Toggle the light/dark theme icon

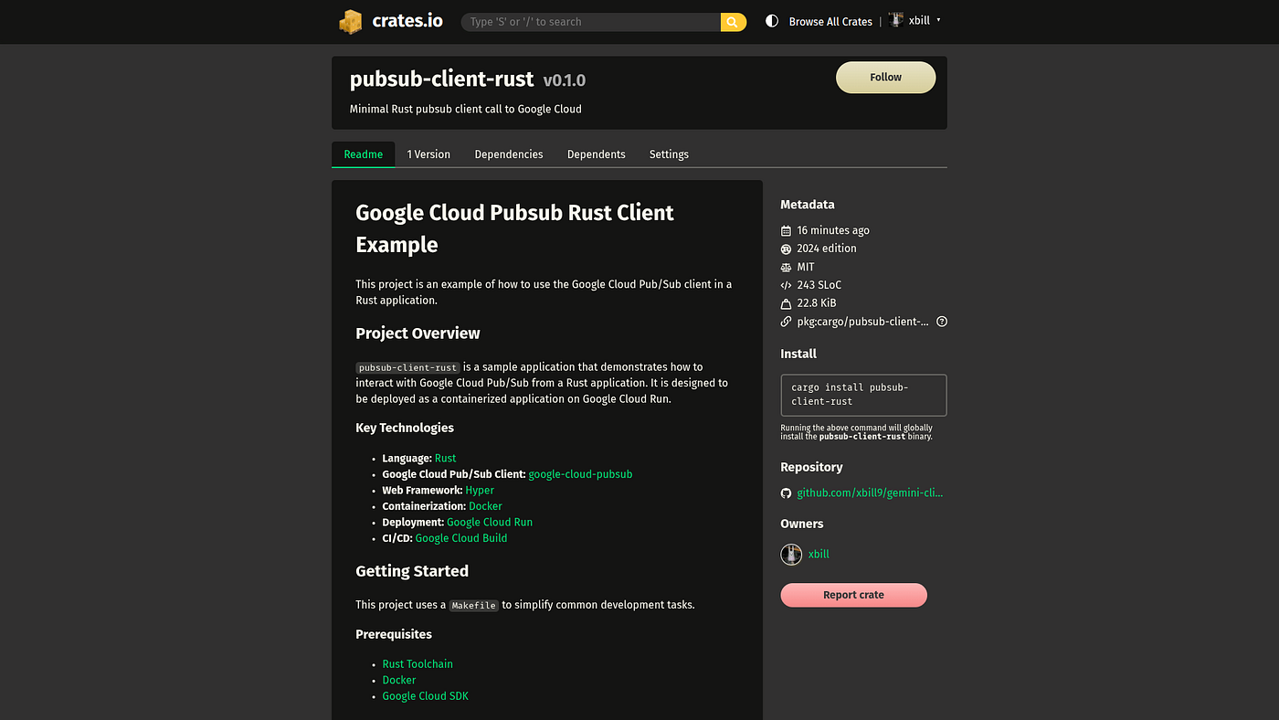tap(772, 21)
